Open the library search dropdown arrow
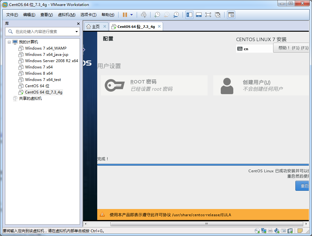Screen dimensions: 312x236 (77, 32)
